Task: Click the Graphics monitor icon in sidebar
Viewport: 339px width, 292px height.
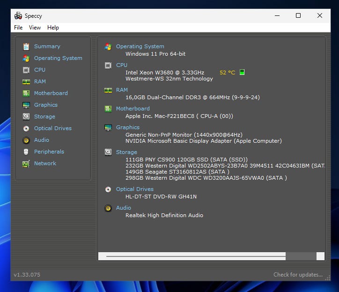Action: (26, 105)
